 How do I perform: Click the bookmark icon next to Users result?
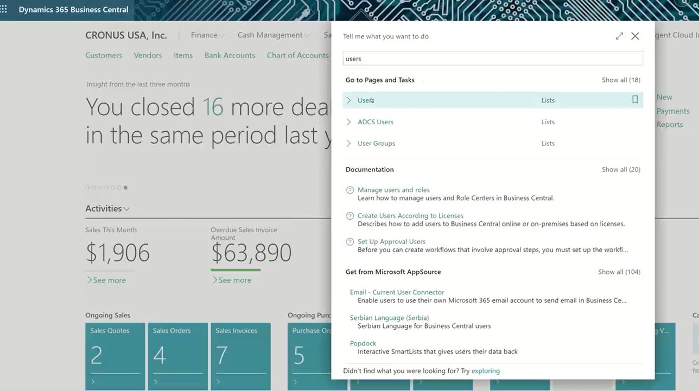(635, 100)
